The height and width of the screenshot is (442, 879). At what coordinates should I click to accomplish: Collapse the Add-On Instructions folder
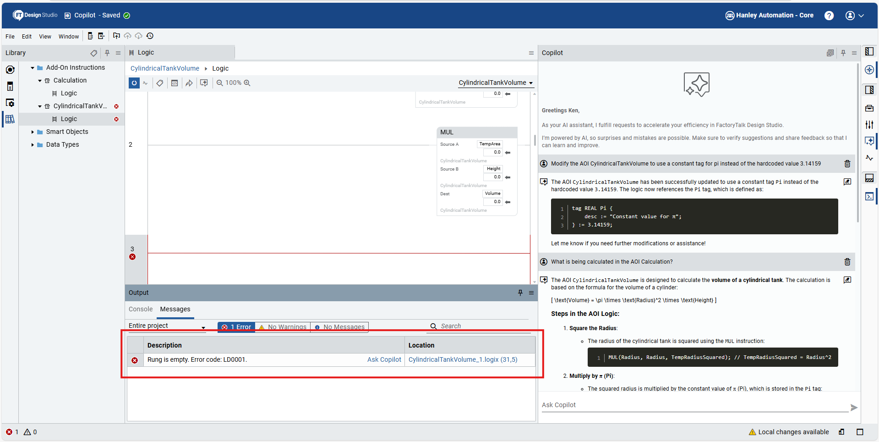(33, 68)
